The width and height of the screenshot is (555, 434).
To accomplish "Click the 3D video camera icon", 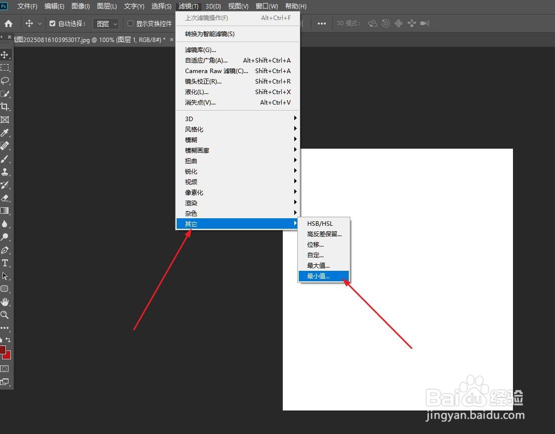I will point(425,24).
